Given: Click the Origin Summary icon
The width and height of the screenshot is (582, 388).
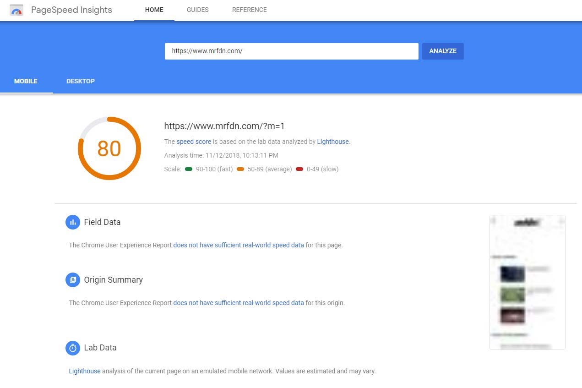Looking at the screenshot, I should click(x=73, y=280).
